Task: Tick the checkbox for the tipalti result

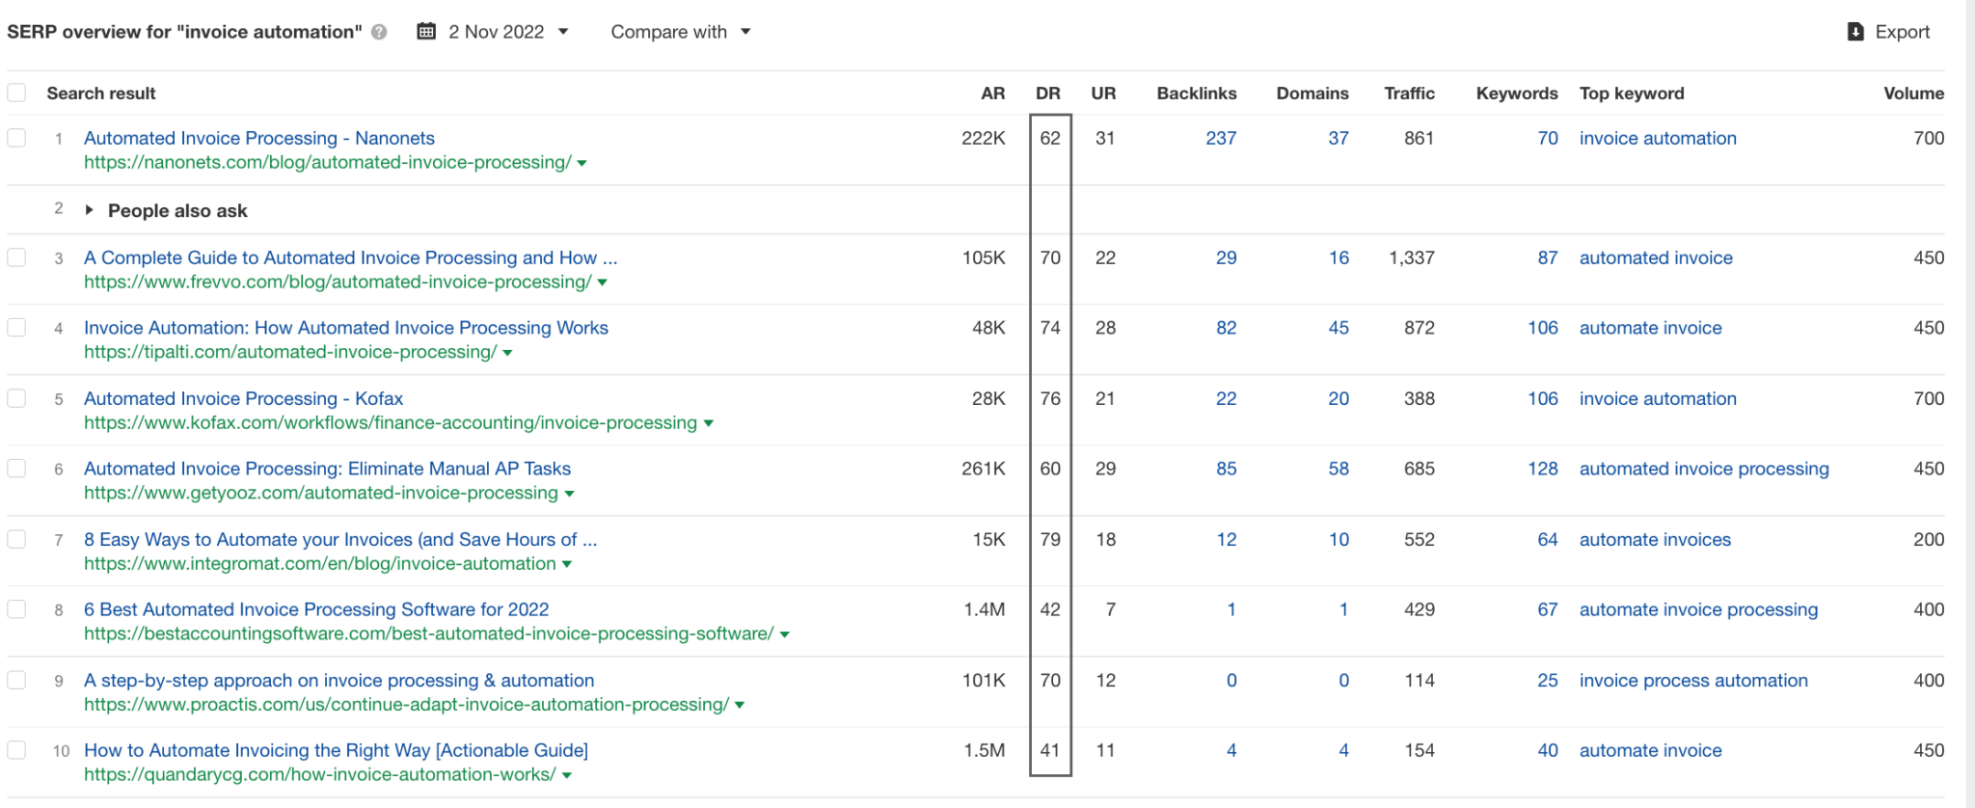Action: pos(16,328)
